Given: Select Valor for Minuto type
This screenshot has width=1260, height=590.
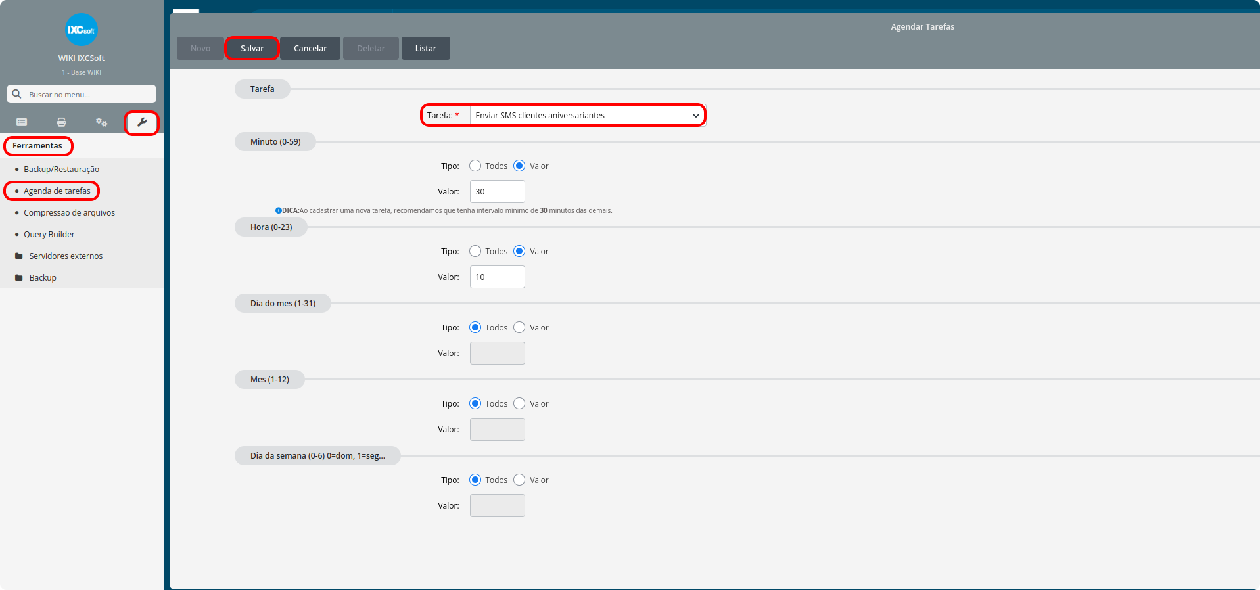Looking at the screenshot, I should (519, 166).
